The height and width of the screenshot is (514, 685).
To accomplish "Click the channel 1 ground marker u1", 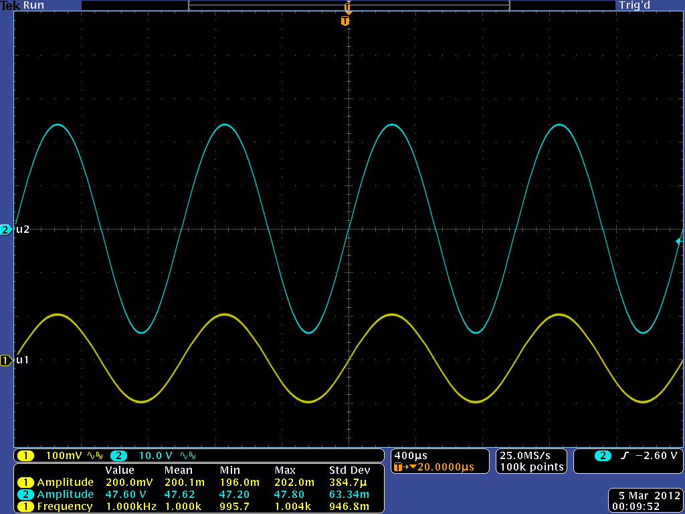I will pyautogui.click(x=7, y=361).
